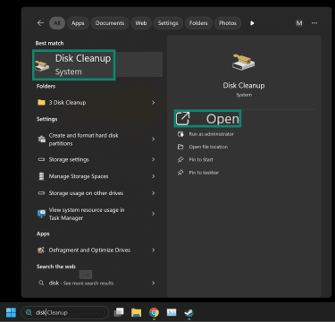Show more filter tabs with play arrow

[x=252, y=23]
